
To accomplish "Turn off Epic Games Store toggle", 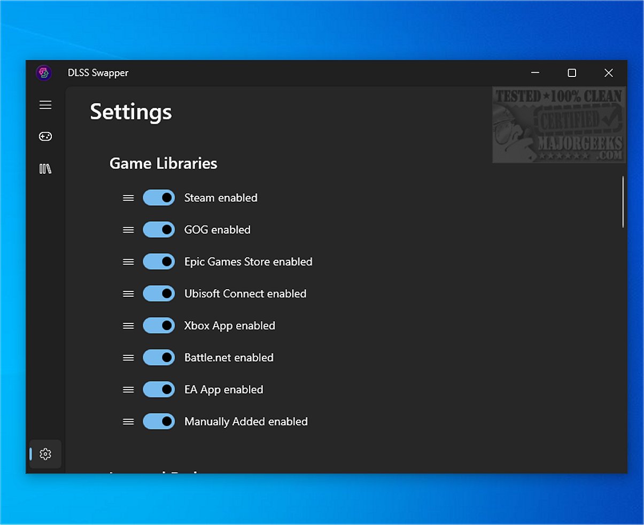I will pos(159,262).
